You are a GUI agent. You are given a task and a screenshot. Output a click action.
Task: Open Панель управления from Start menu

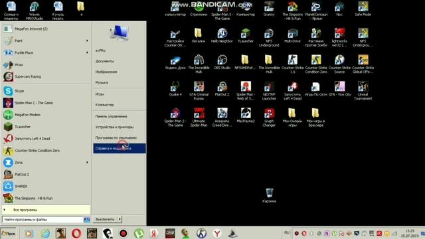pyautogui.click(x=120, y=116)
